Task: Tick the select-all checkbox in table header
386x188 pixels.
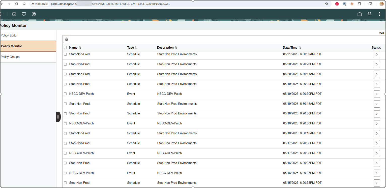Action: [x=65, y=48]
